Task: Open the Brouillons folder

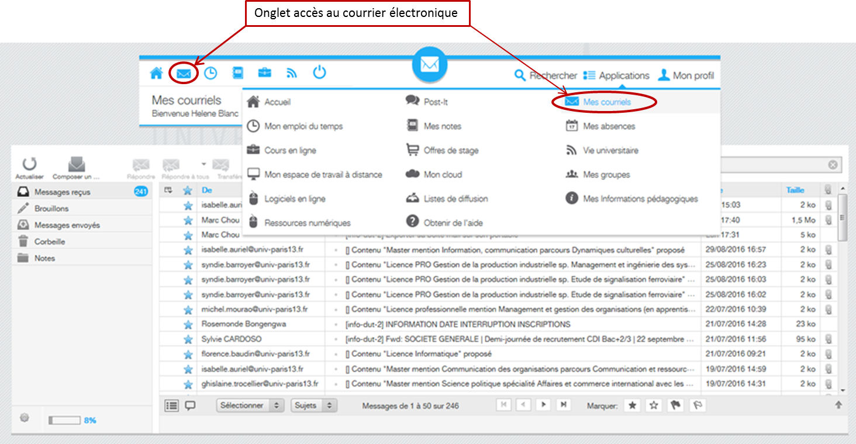Action: (x=51, y=209)
